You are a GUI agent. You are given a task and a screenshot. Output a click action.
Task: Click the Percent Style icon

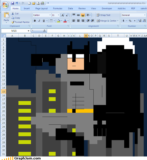[130, 21]
